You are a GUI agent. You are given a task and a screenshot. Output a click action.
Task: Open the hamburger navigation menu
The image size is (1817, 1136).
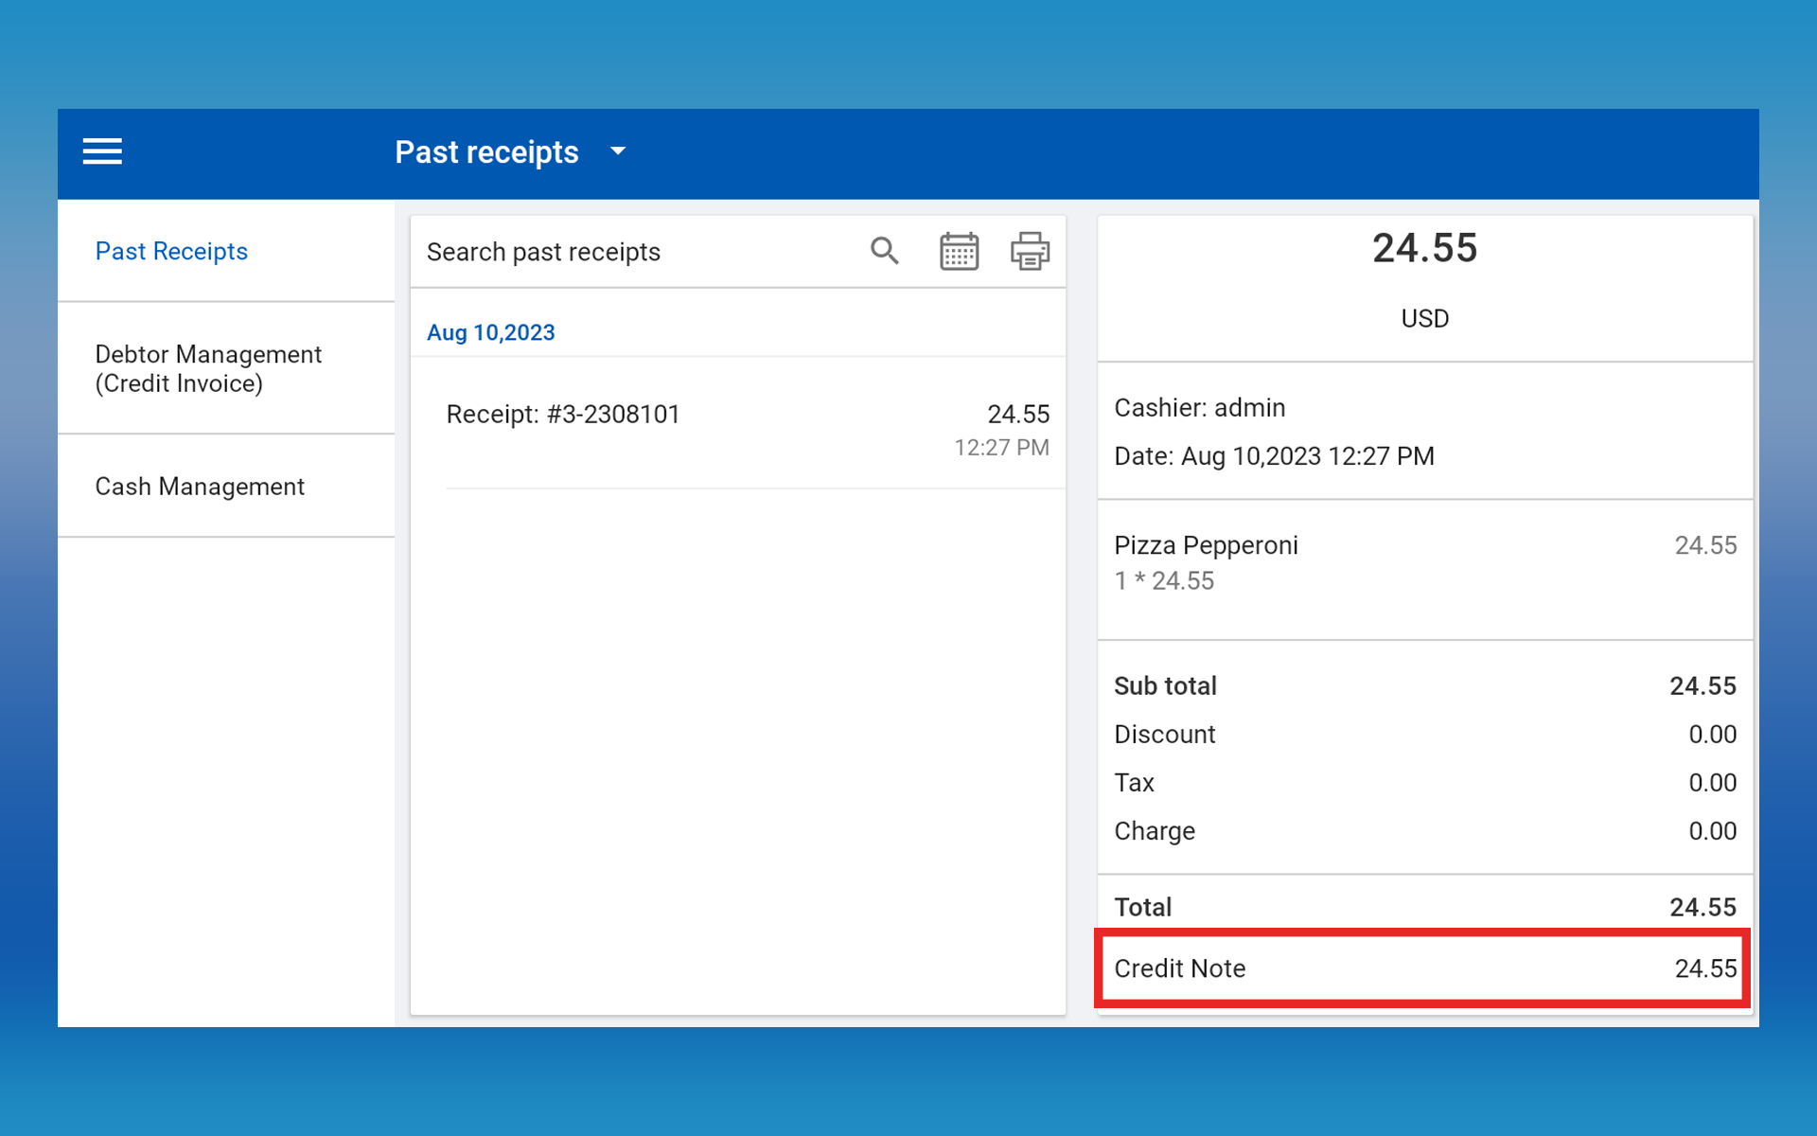(x=102, y=151)
